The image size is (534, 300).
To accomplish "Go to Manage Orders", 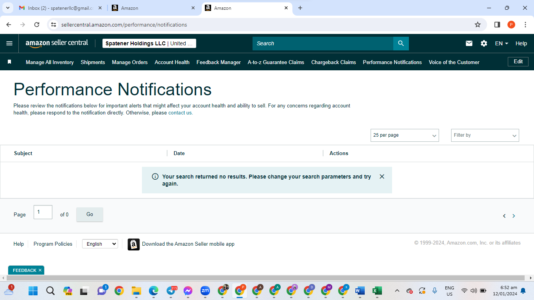I will pyautogui.click(x=130, y=62).
